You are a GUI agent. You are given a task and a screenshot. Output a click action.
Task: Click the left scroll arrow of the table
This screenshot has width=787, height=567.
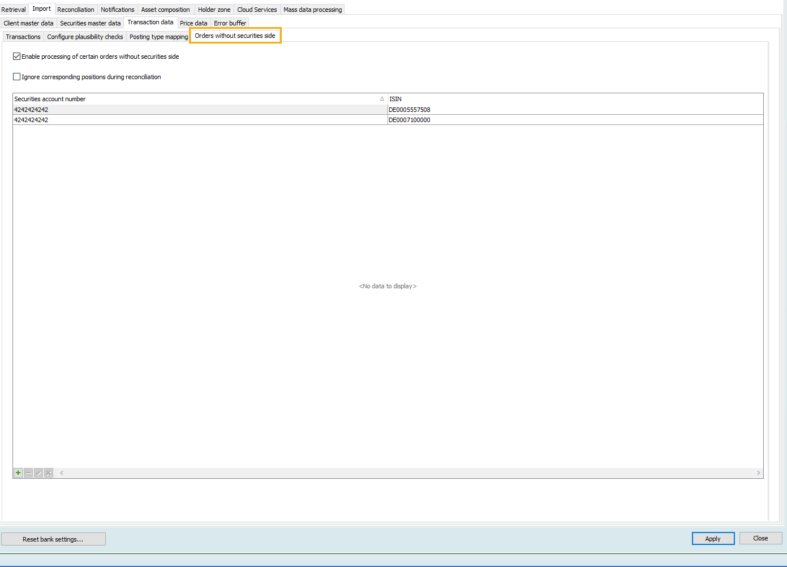pos(62,473)
